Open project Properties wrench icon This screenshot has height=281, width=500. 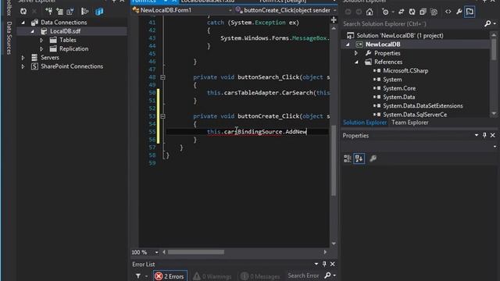click(x=459, y=12)
